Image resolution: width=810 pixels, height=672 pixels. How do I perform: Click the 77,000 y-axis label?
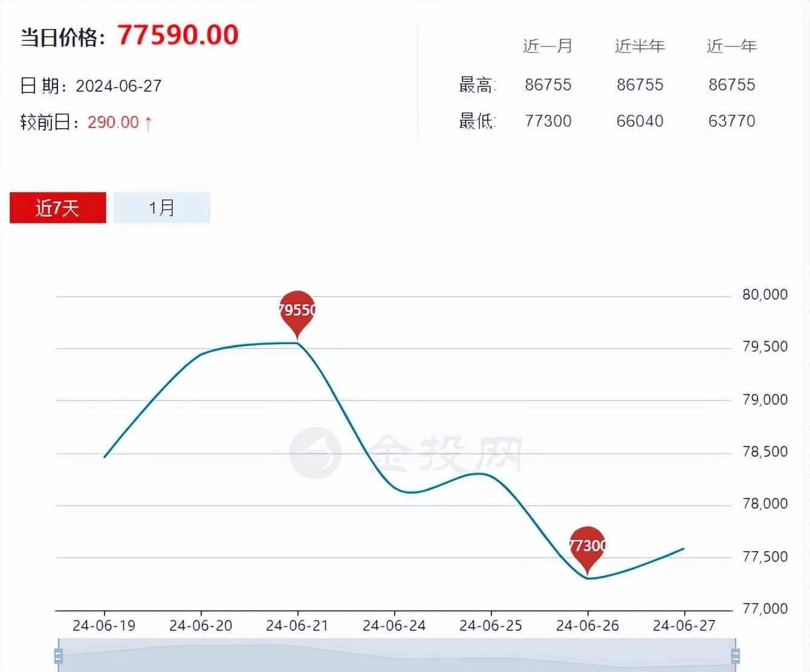click(x=765, y=609)
